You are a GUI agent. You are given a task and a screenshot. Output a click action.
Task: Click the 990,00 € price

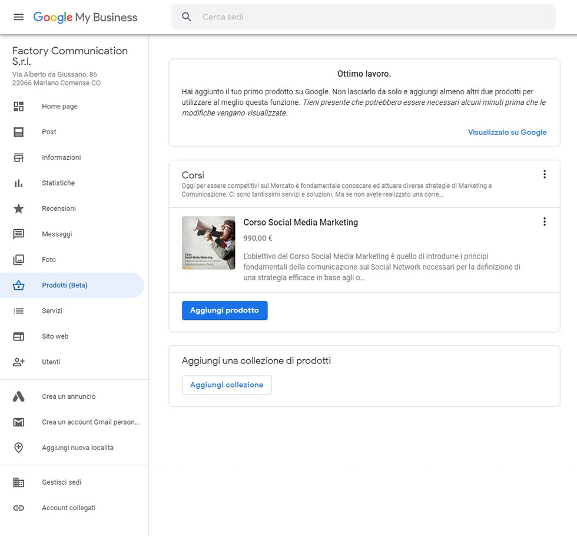(258, 238)
